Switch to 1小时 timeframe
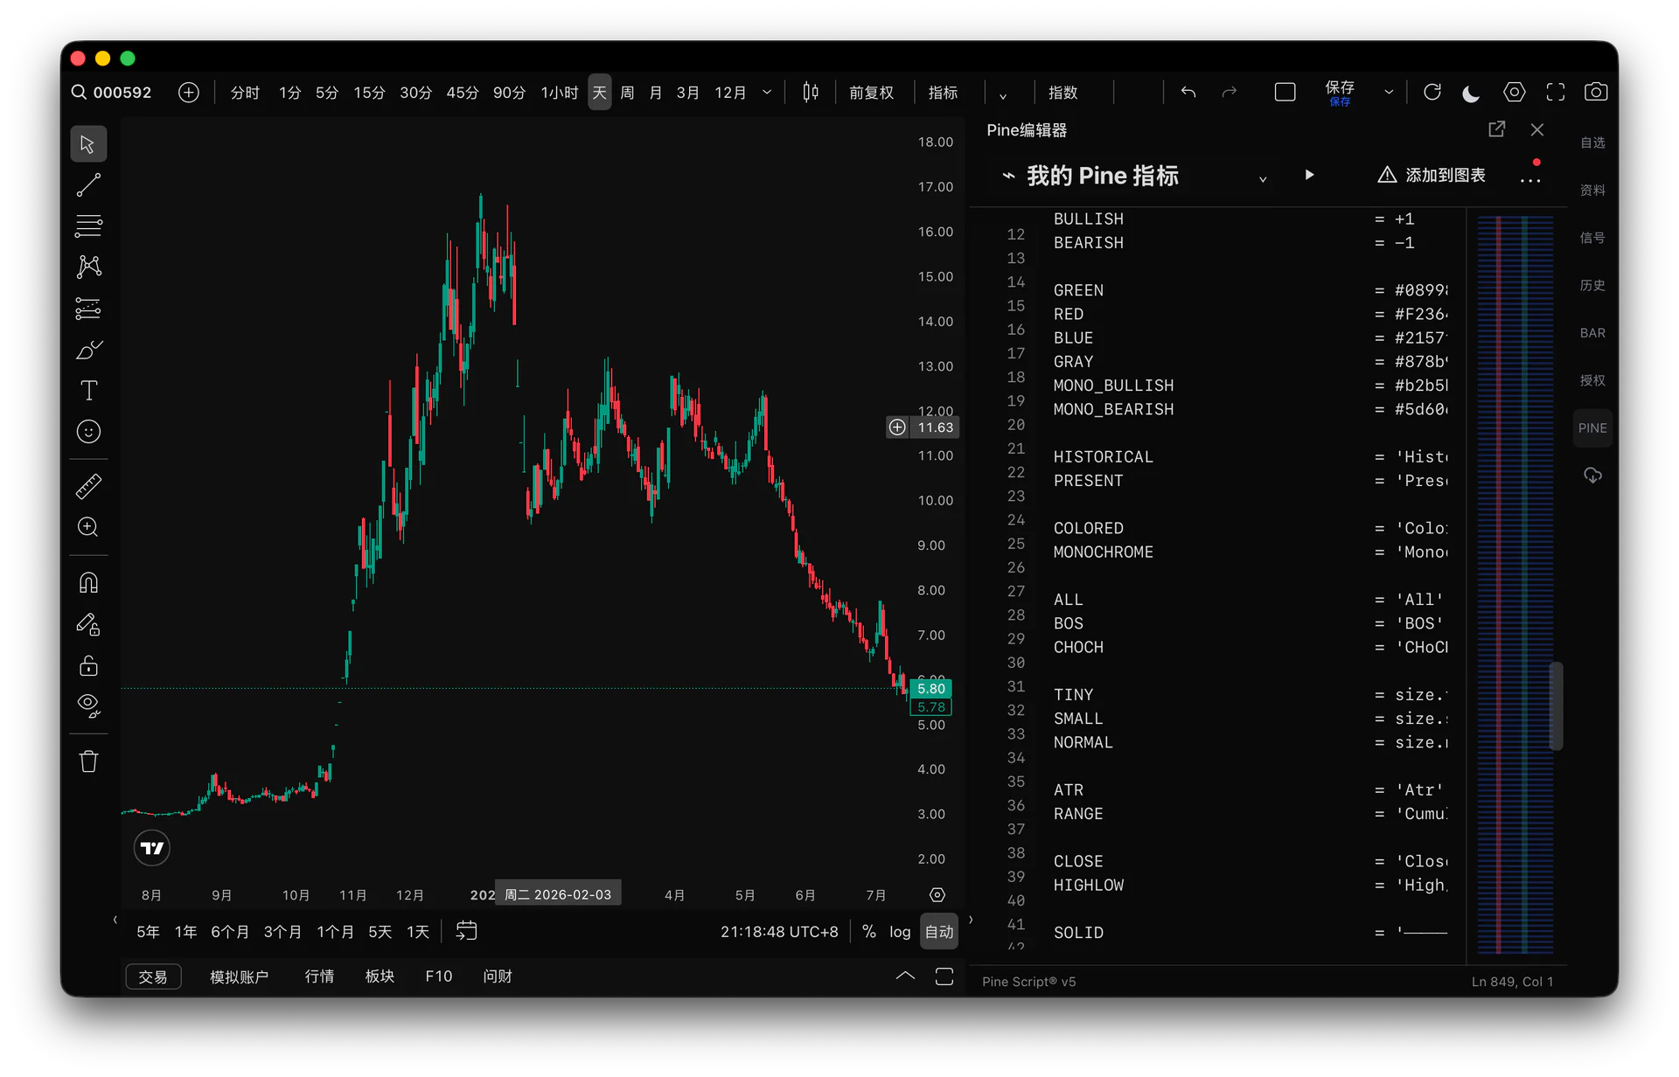The image size is (1679, 1077). [x=560, y=93]
